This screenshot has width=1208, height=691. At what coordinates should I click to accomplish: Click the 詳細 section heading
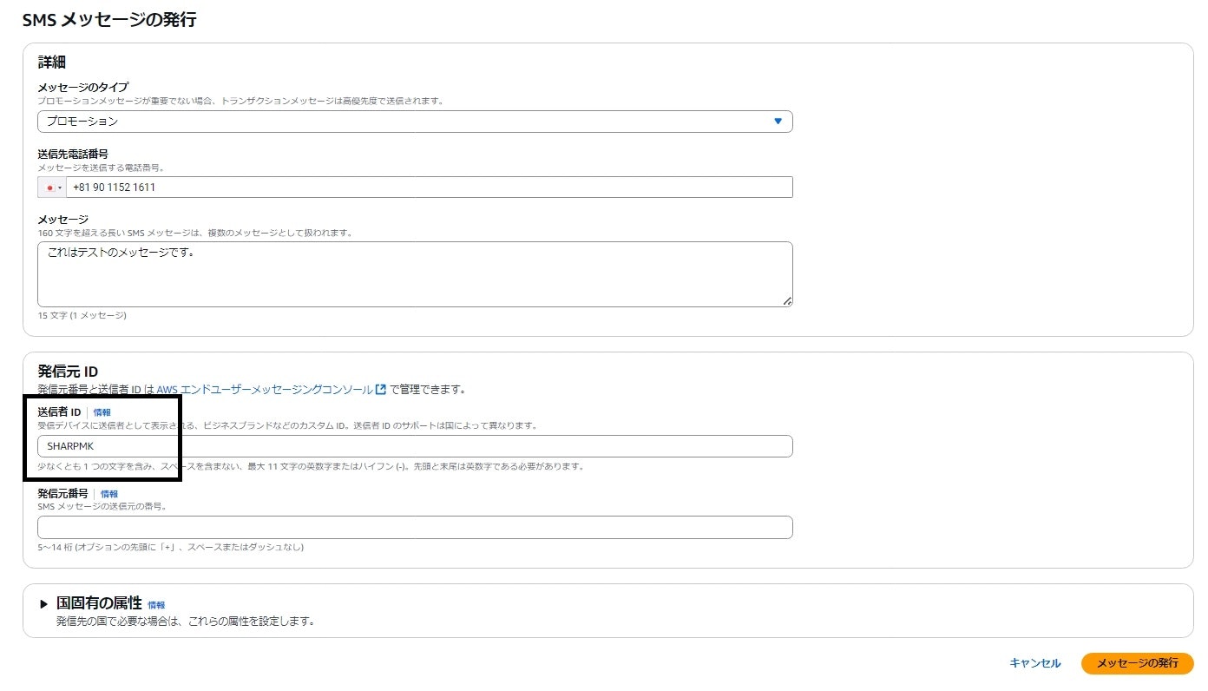(52, 63)
